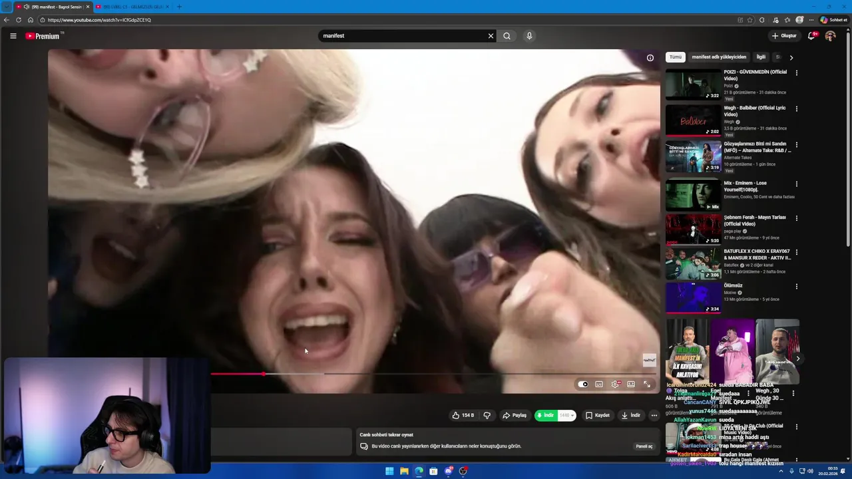Open POIZI - GÜVENMEDİN video thumbnail
This screenshot has width=852, height=479.
pos(694,84)
